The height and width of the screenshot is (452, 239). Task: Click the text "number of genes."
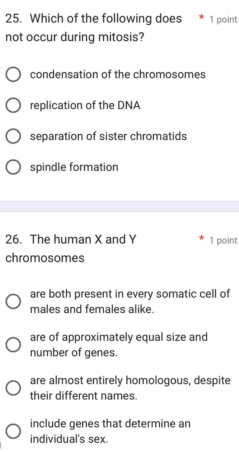[74, 352]
